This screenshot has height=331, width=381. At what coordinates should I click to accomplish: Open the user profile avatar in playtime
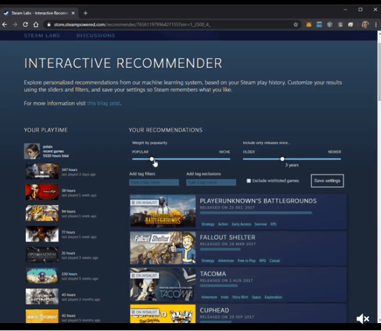click(32, 151)
